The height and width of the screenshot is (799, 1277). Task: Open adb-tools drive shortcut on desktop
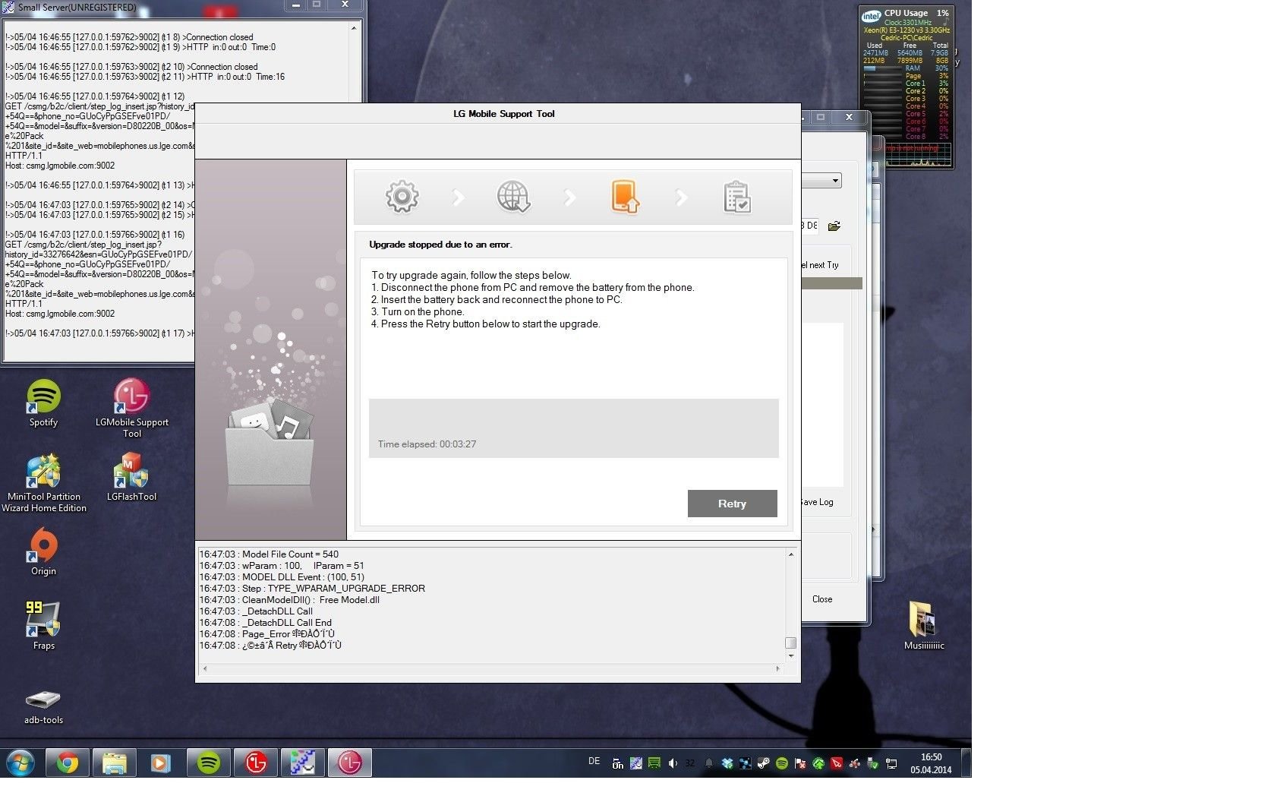43,707
